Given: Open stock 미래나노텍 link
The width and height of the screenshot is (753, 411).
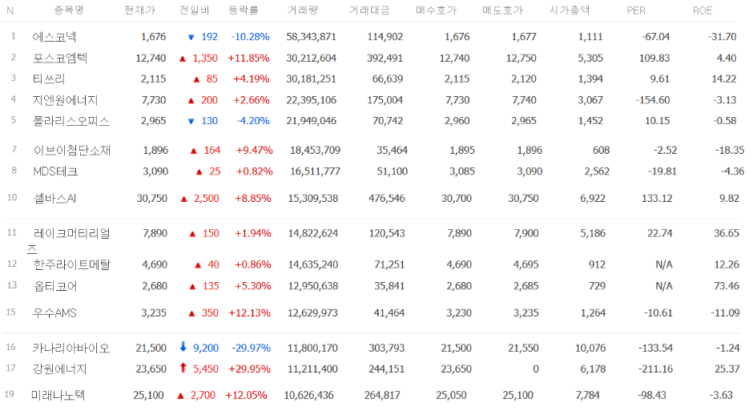Looking at the screenshot, I should pos(58,395).
